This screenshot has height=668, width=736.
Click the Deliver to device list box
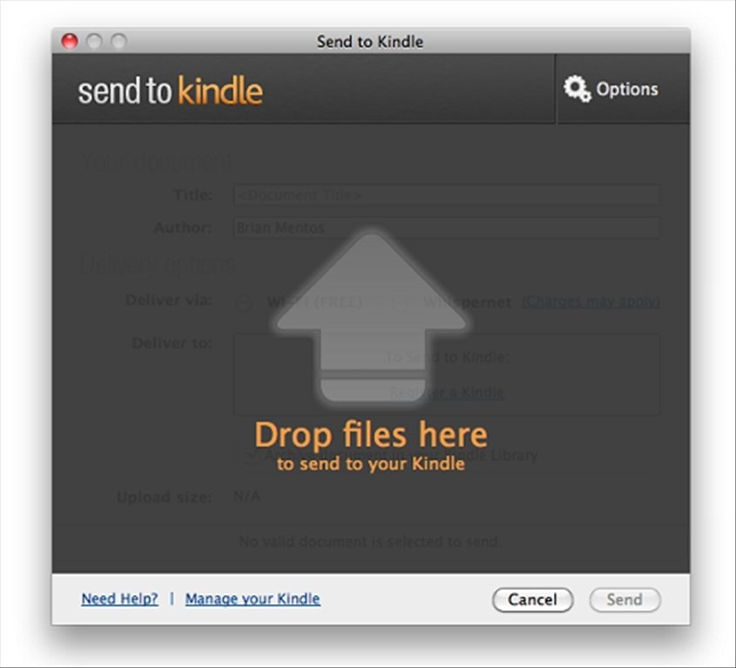(447, 374)
